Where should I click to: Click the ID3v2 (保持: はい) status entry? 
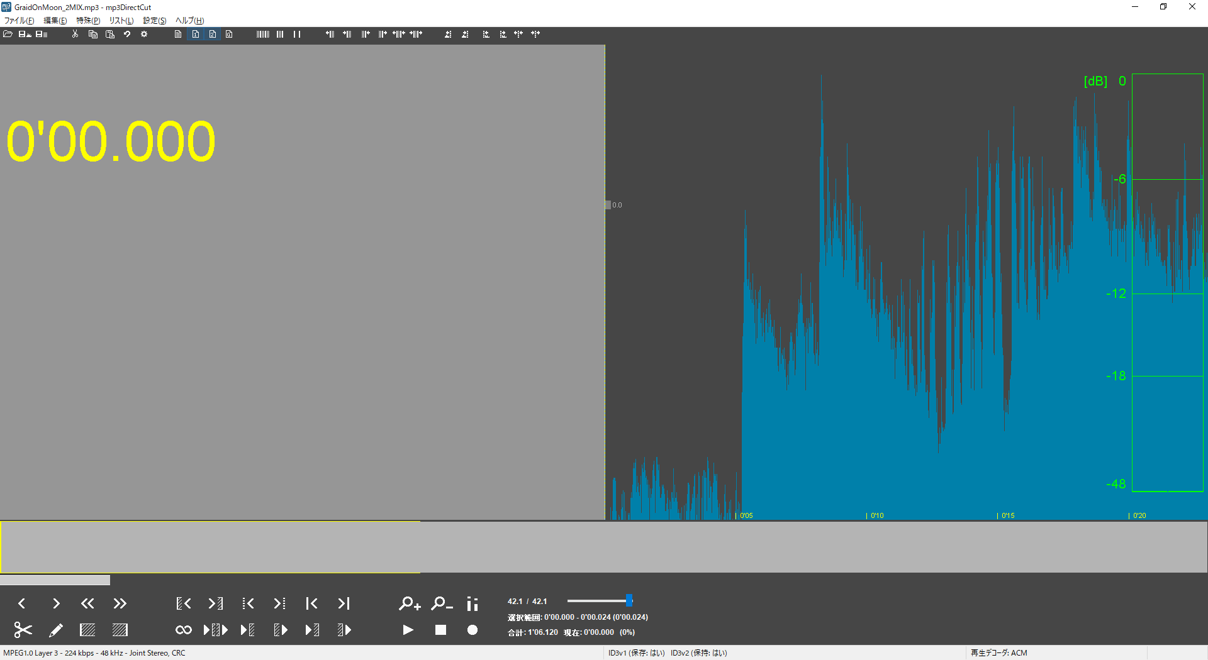[698, 653]
